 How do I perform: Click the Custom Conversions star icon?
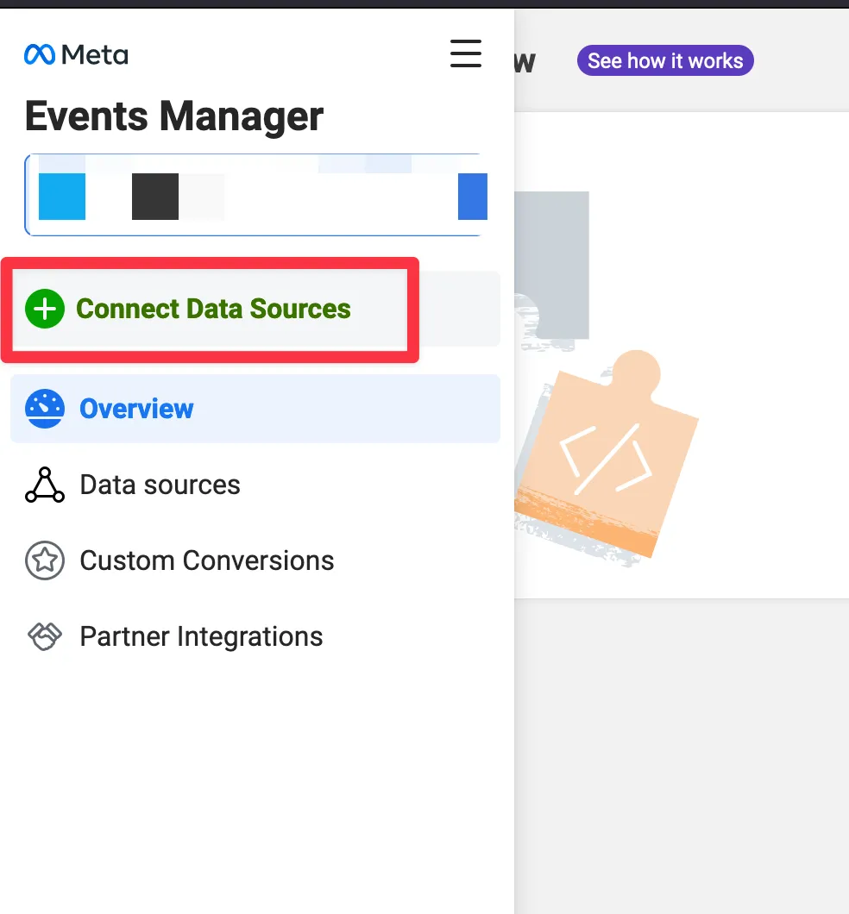click(x=45, y=560)
